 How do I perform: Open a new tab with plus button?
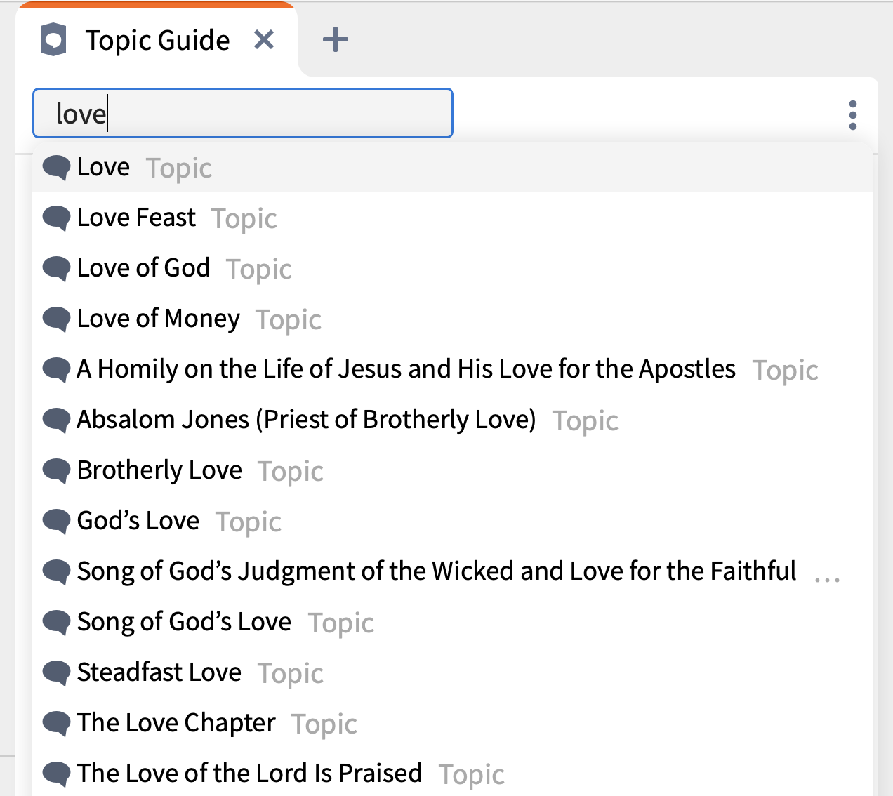tap(336, 40)
